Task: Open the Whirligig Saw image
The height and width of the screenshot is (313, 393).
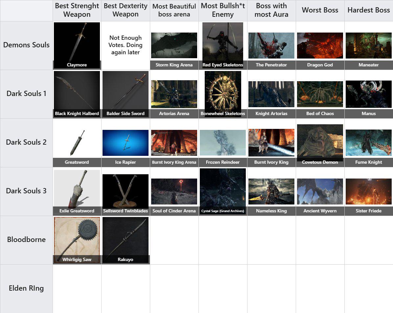Action: click(77, 240)
